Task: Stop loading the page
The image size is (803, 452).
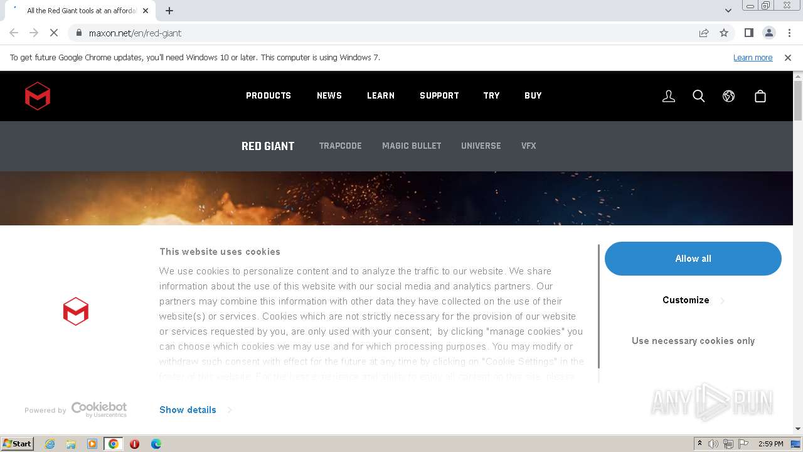Action: pos(54,33)
